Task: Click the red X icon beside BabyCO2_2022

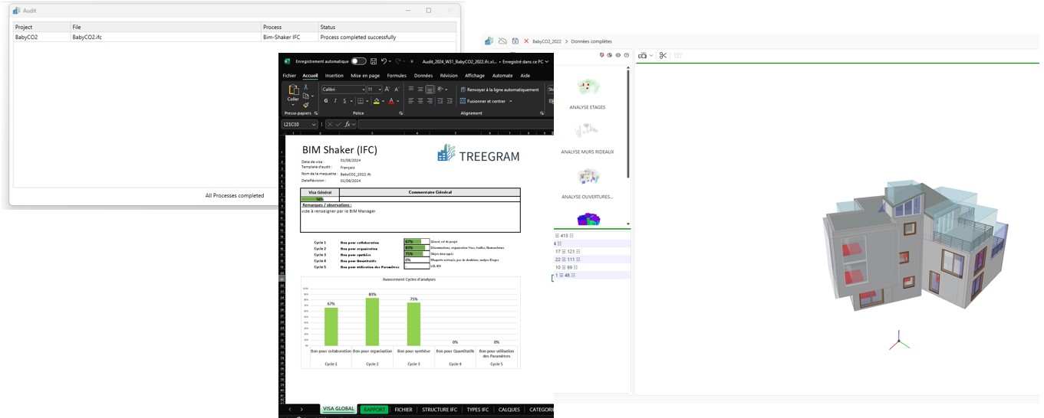Action: [526, 41]
